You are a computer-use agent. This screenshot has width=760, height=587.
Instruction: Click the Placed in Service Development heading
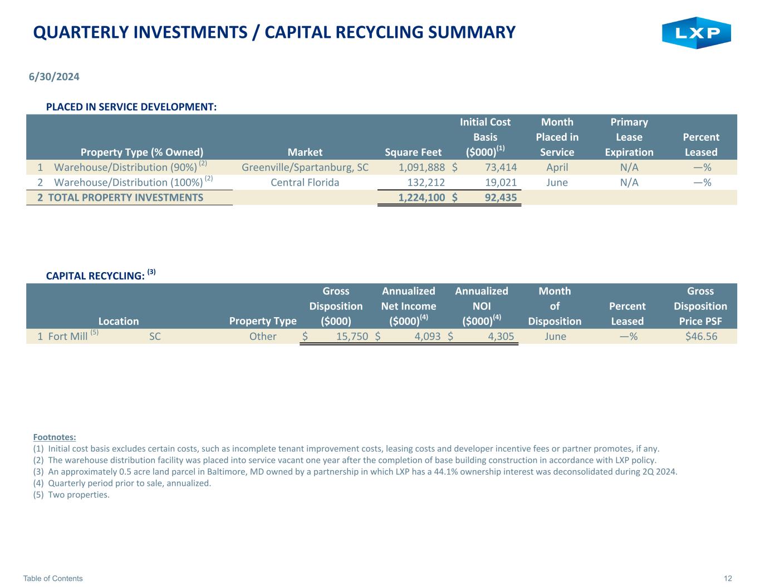pyautogui.click(x=131, y=107)
